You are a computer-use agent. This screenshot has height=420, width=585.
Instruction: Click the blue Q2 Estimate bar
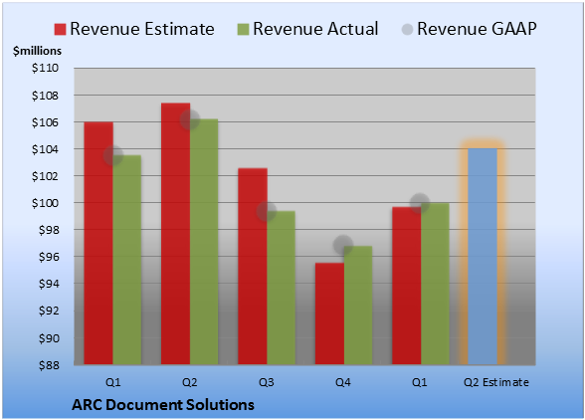pos(483,257)
